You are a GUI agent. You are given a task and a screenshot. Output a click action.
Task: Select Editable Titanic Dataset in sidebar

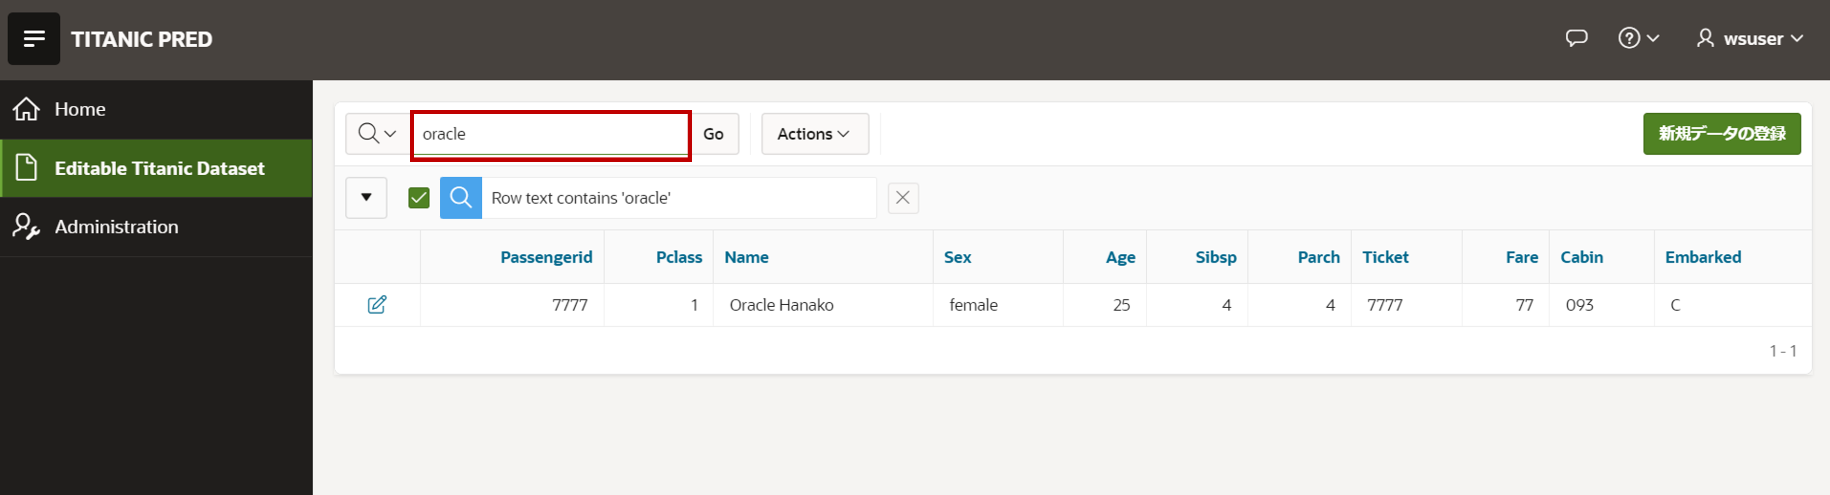point(159,168)
